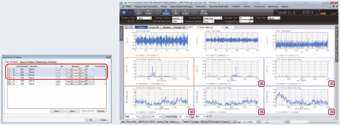The image size is (340, 125).
Task: Click the OK button in dialog
Action: pos(91,120)
